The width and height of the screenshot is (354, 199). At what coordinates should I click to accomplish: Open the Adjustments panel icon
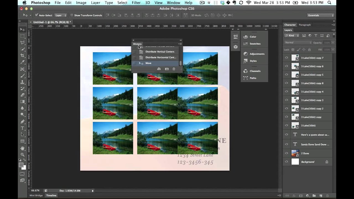click(x=245, y=54)
